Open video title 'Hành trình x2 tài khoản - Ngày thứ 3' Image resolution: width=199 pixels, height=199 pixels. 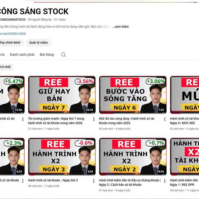tap(53, 180)
